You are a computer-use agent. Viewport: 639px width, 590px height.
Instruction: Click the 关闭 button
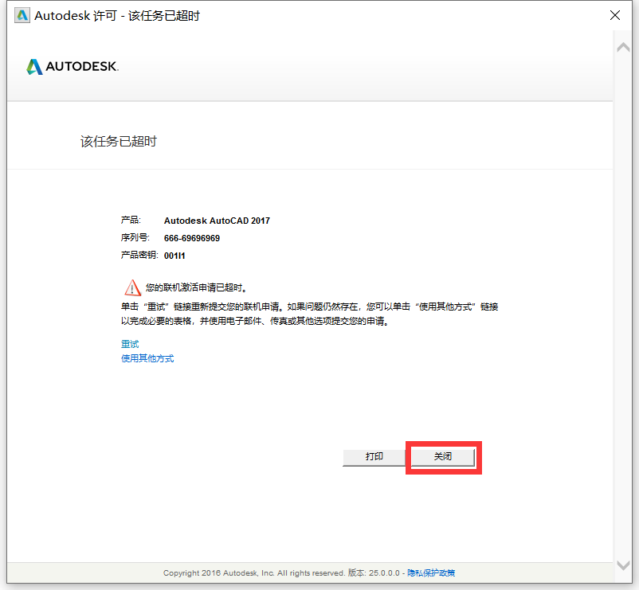(443, 456)
